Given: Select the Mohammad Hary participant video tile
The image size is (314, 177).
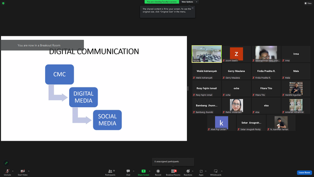Looking at the screenshot, I should pos(266,54).
